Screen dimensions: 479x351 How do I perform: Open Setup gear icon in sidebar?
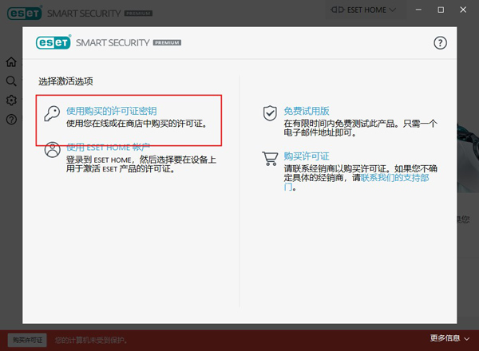(11, 100)
